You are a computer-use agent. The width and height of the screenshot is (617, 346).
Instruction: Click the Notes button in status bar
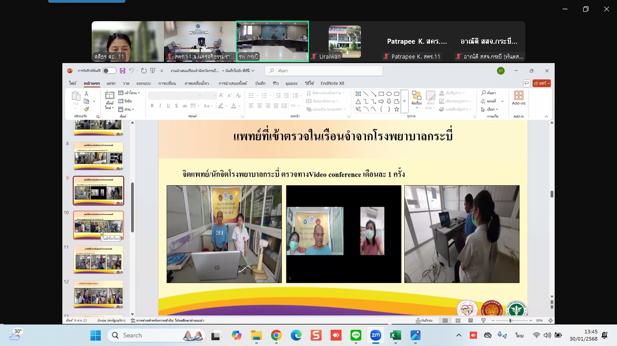pos(424,320)
